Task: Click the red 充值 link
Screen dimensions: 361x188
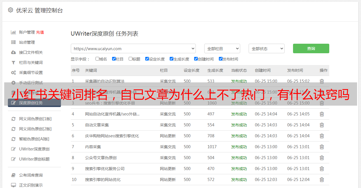Action: pyautogui.click(x=40, y=32)
